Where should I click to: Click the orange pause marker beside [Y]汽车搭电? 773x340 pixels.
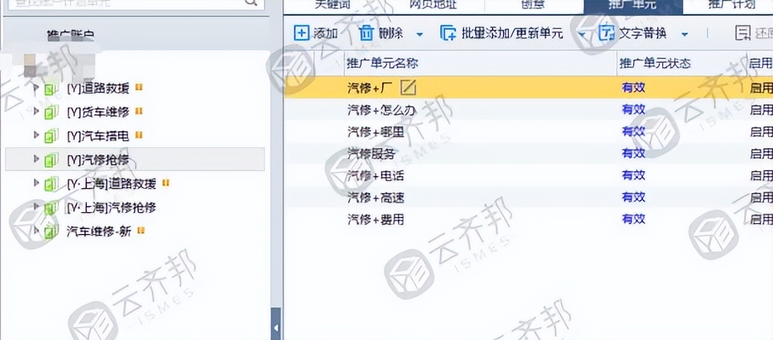139,134
